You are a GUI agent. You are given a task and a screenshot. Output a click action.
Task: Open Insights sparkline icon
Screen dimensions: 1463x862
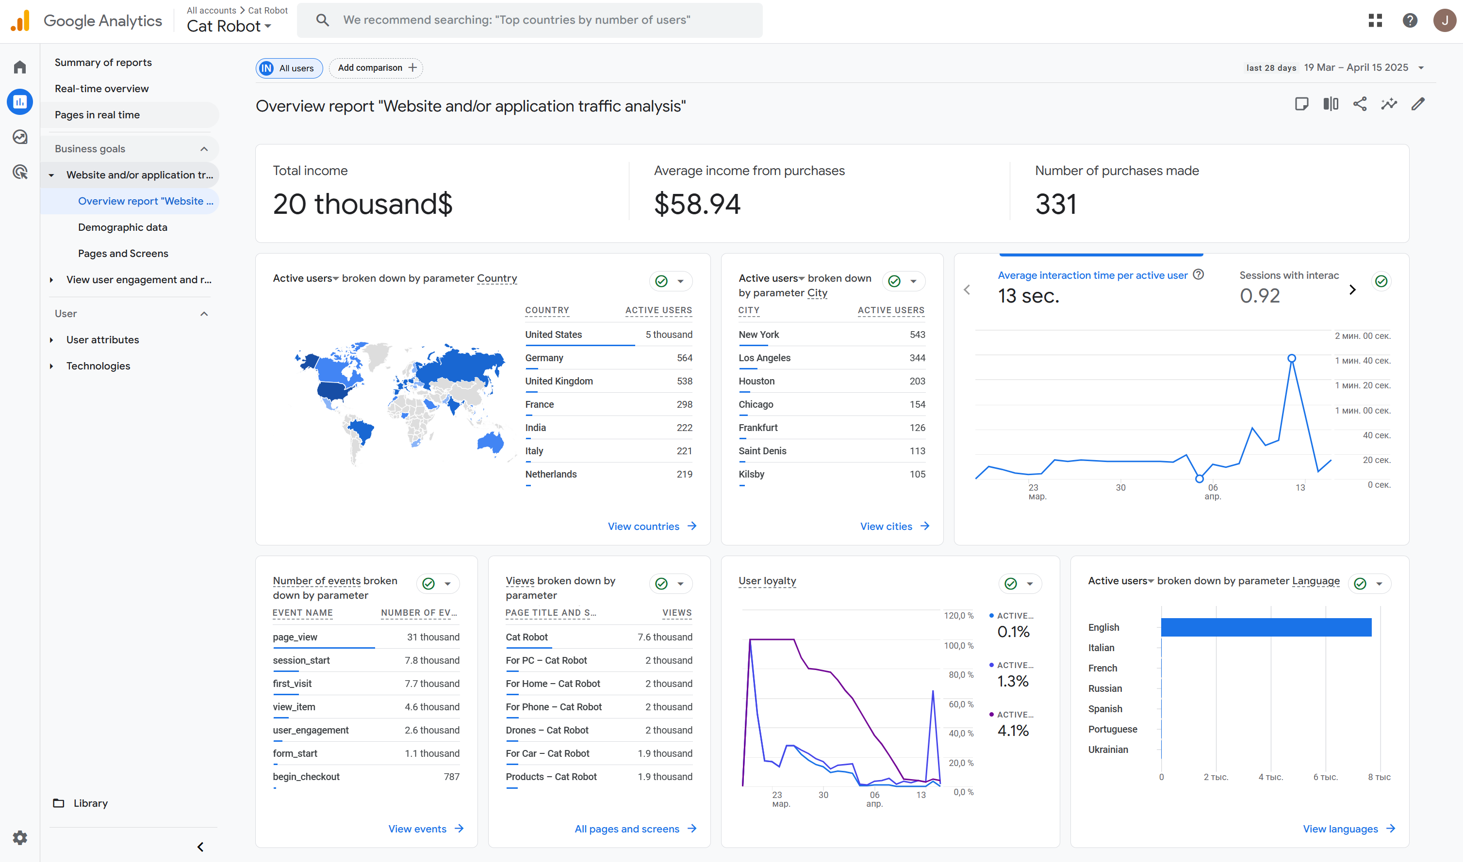tap(1389, 104)
